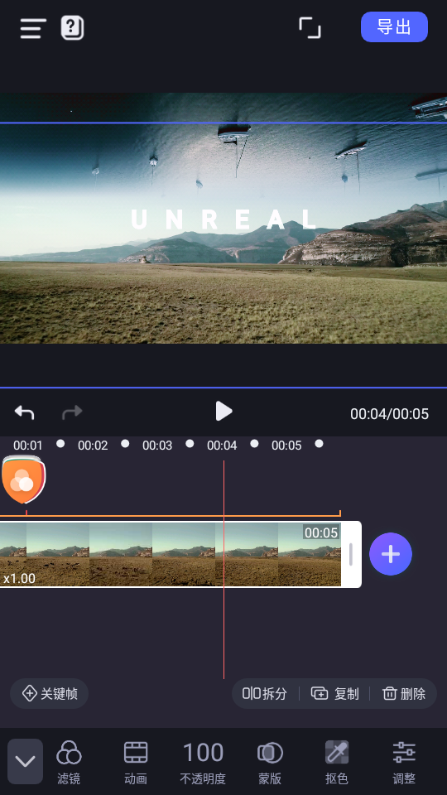The height and width of the screenshot is (795, 447).
Task: Click the 00:01 timeline ruler mark
Action: 28,446
